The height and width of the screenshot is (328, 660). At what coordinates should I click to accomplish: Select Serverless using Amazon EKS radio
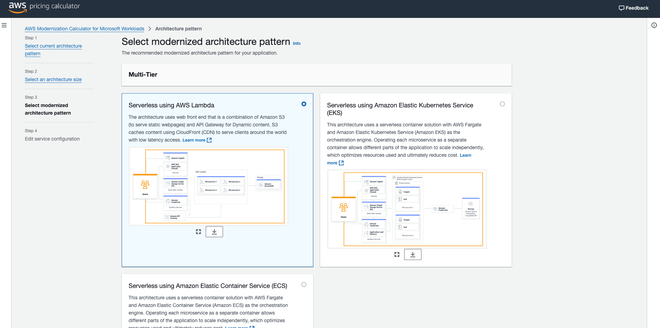502,104
